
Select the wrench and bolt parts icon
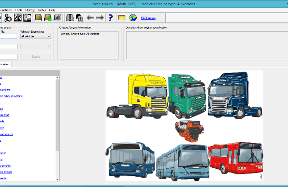point(8,18)
